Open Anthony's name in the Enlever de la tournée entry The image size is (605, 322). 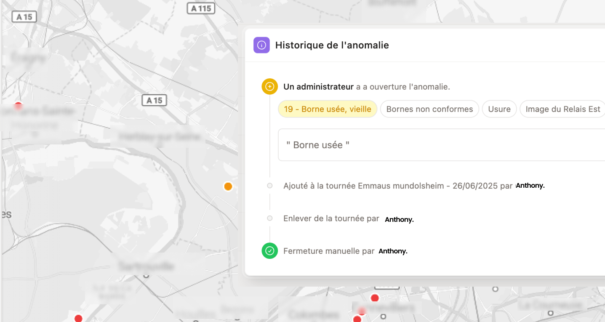click(399, 219)
